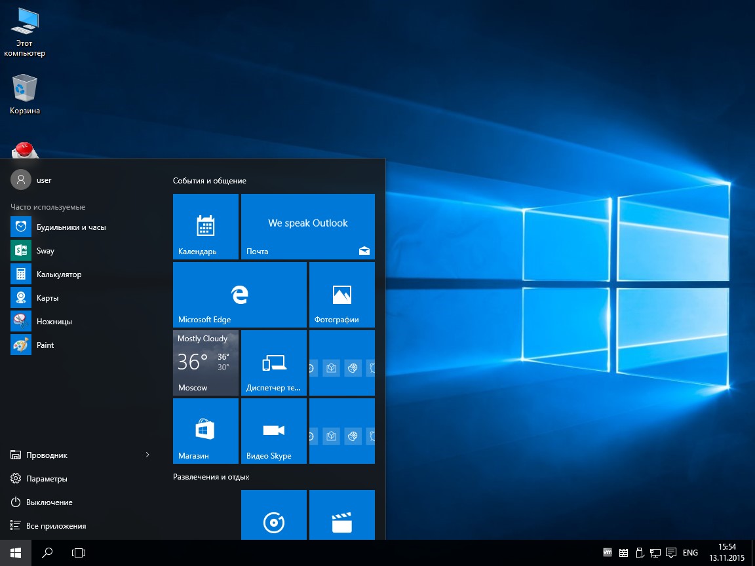This screenshot has height=566, width=755.
Task: Launch the Microsoft Edge tile
Action: (x=240, y=295)
